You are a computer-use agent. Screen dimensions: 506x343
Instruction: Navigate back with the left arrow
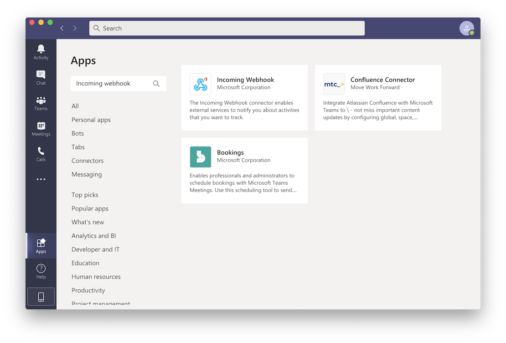pyautogui.click(x=62, y=28)
